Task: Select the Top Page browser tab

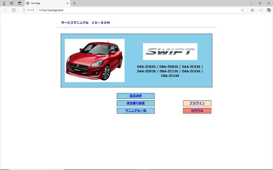Action: click(x=40, y=3)
